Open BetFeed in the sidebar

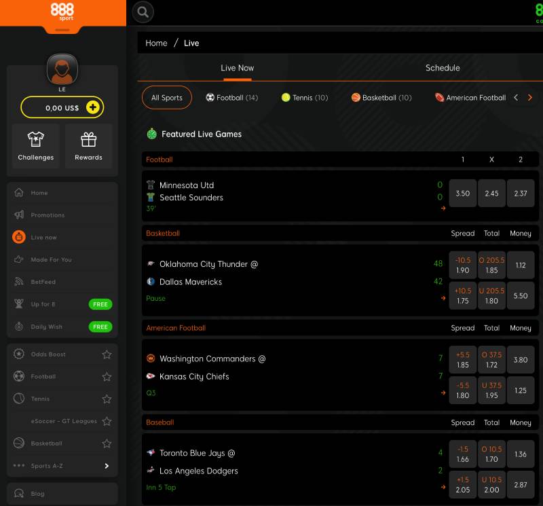tap(43, 282)
